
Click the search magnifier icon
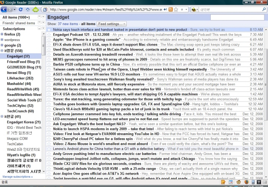coord(264,9)
